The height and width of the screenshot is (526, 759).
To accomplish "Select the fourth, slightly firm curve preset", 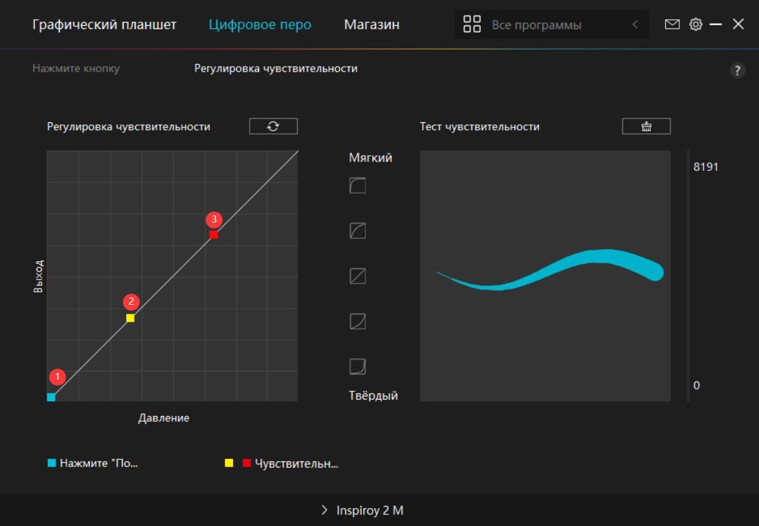I will 357,322.
